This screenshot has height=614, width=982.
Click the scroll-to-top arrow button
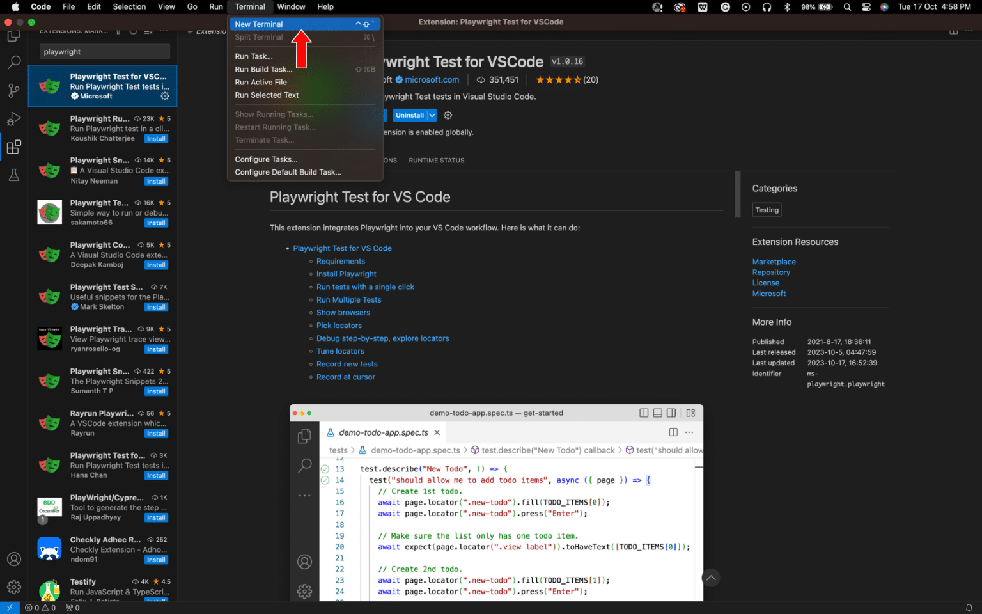point(710,578)
